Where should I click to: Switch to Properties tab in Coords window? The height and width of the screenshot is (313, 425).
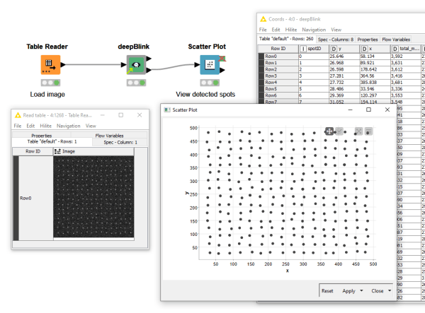click(x=368, y=40)
